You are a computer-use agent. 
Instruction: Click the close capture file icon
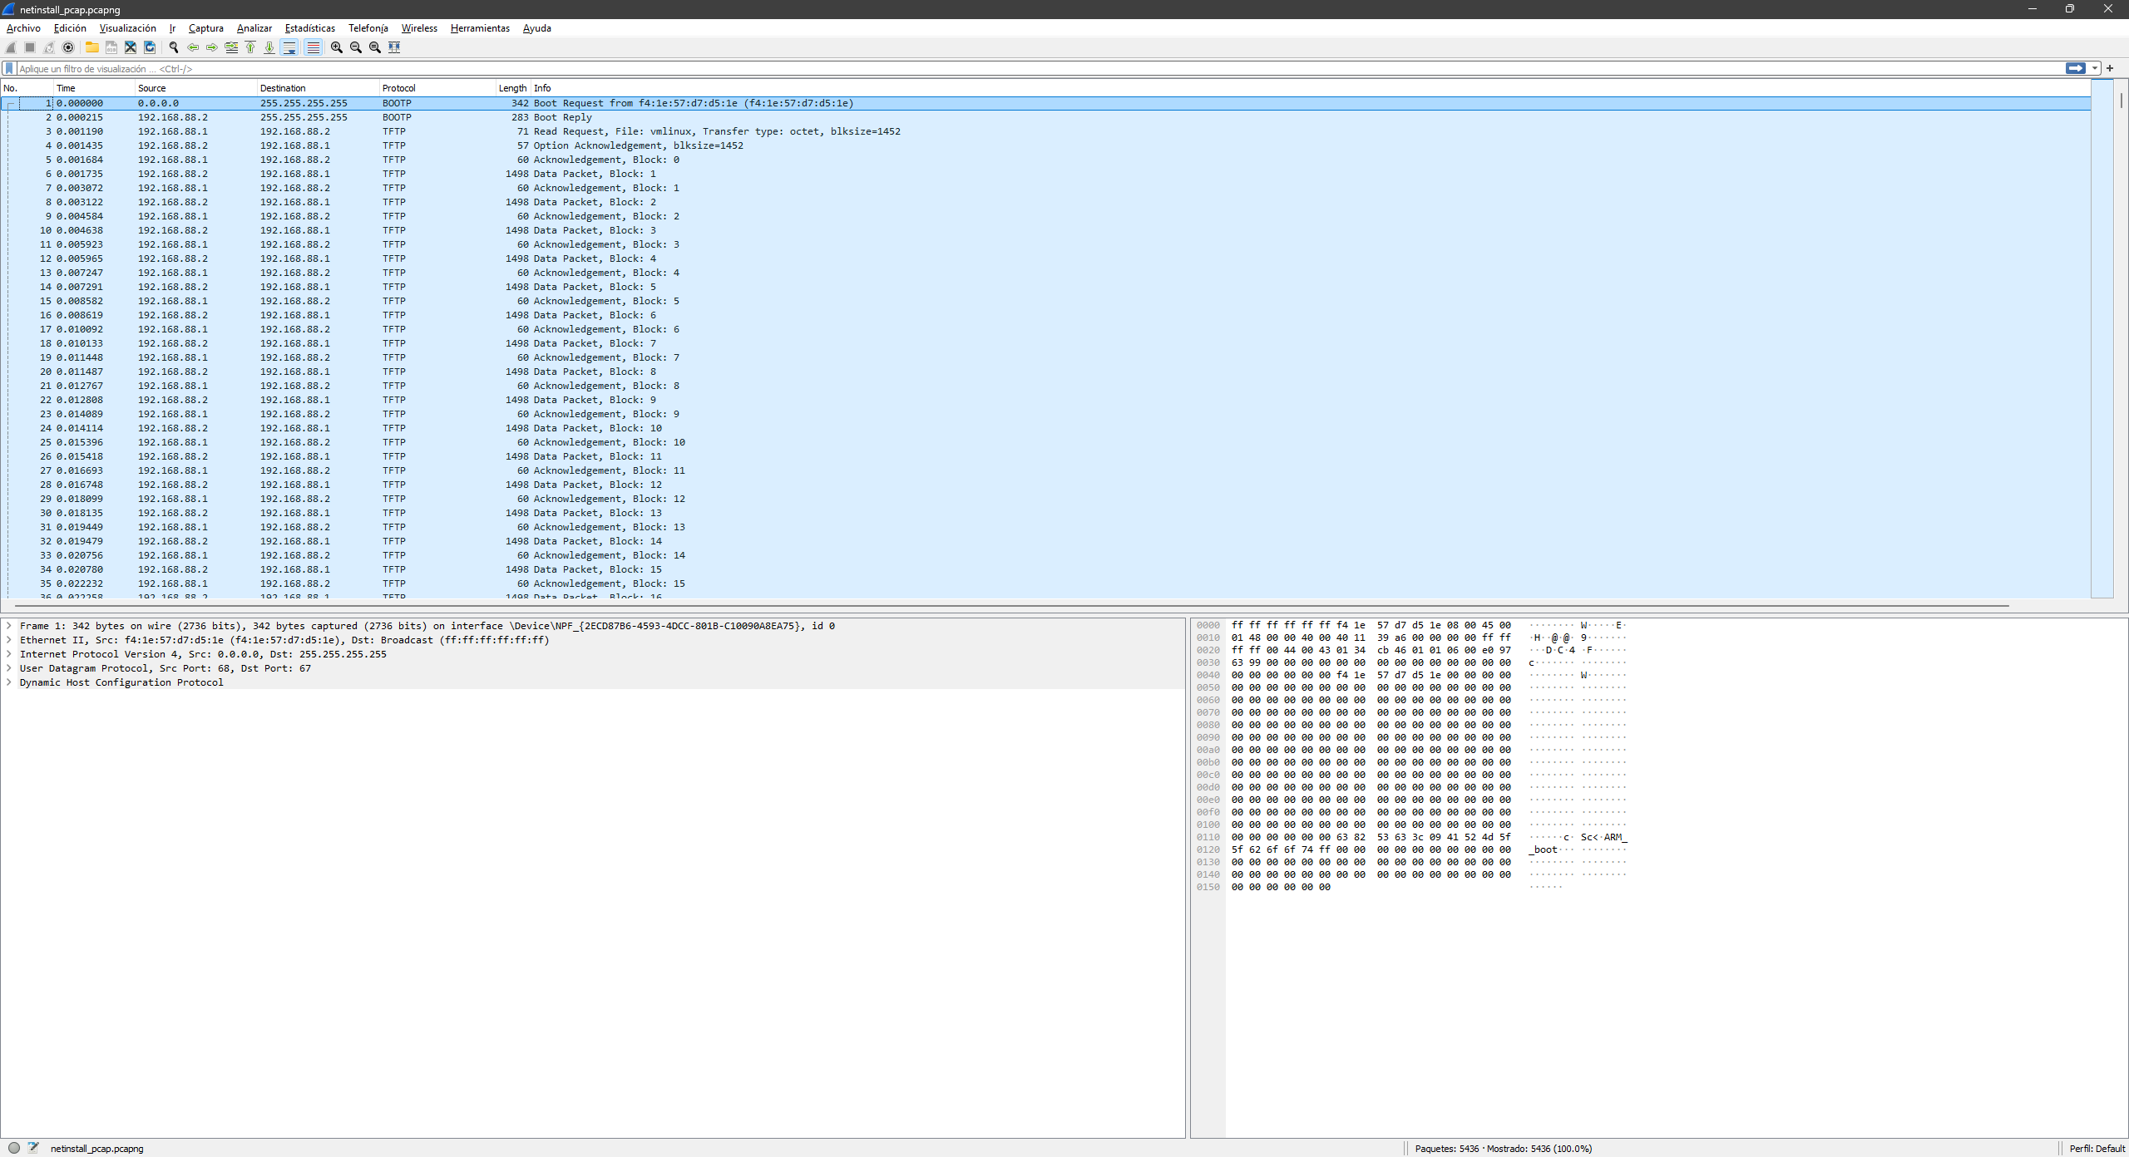coord(131,47)
